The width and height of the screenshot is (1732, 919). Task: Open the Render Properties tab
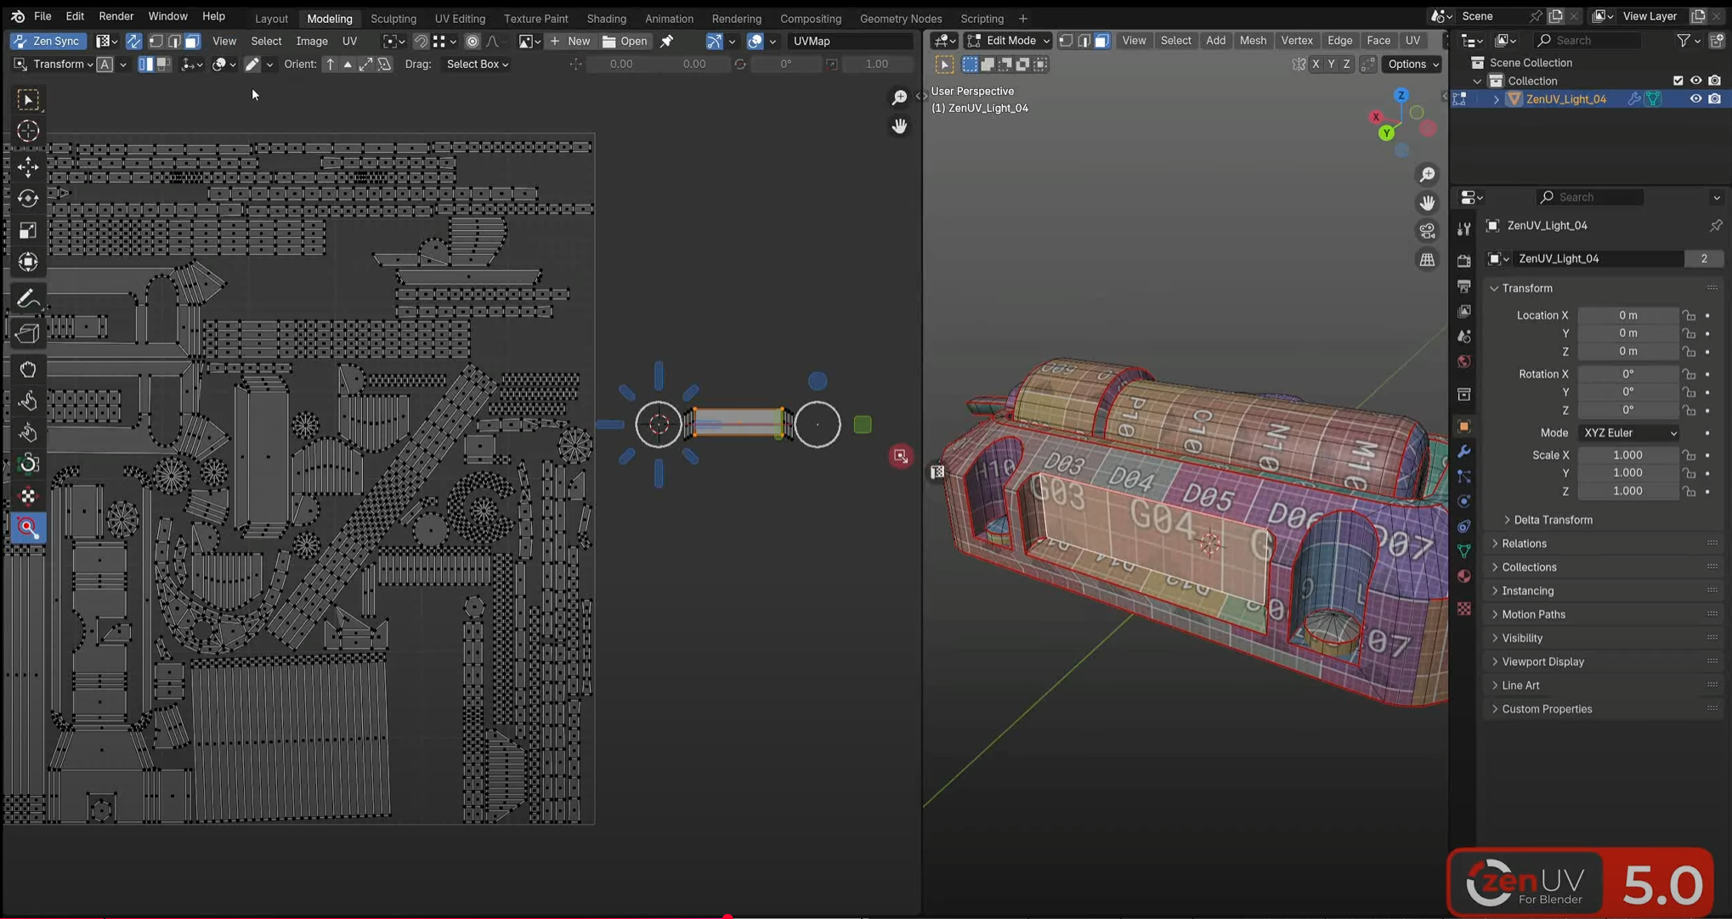click(x=1463, y=262)
